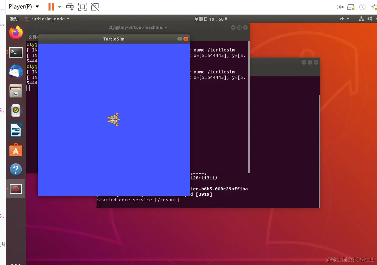Minimize the rear roscore terminal window

click(304, 62)
